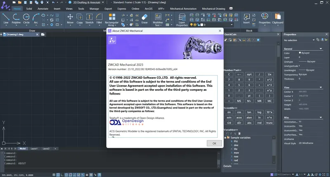Image resolution: width=330 pixels, height=177 pixels.
Task: Switch to the Layout1 tab
Action: 34,149
